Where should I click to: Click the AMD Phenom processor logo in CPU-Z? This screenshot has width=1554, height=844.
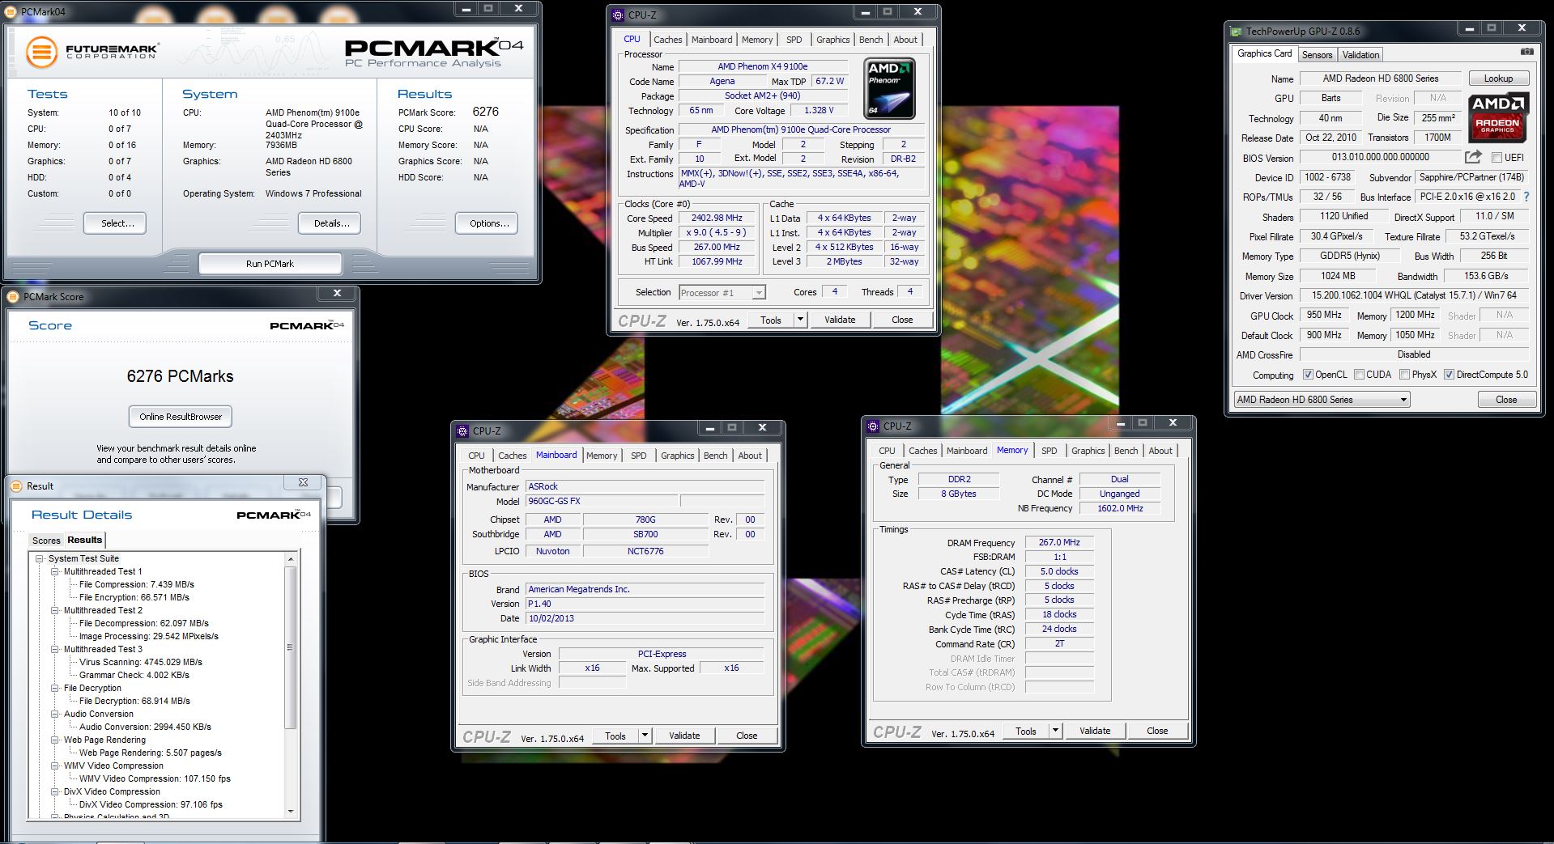890,88
